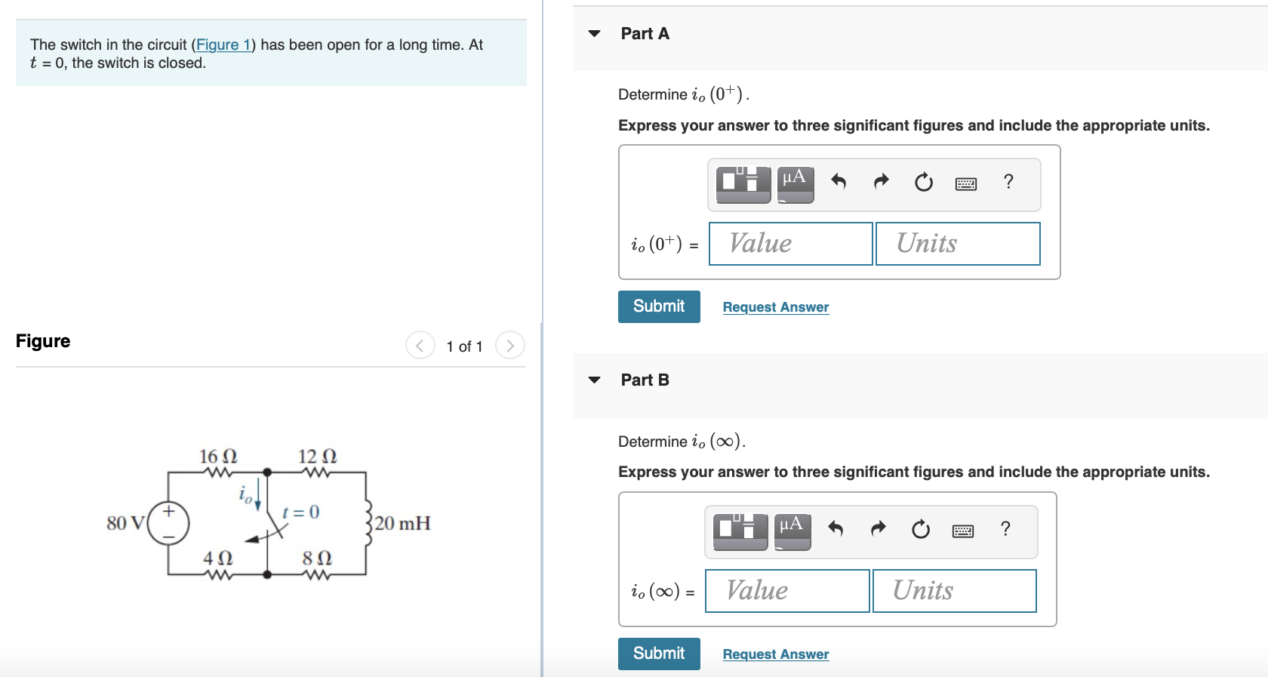1268x677 pixels.
Task: Undo input in the Part A answer box
Action: (839, 183)
